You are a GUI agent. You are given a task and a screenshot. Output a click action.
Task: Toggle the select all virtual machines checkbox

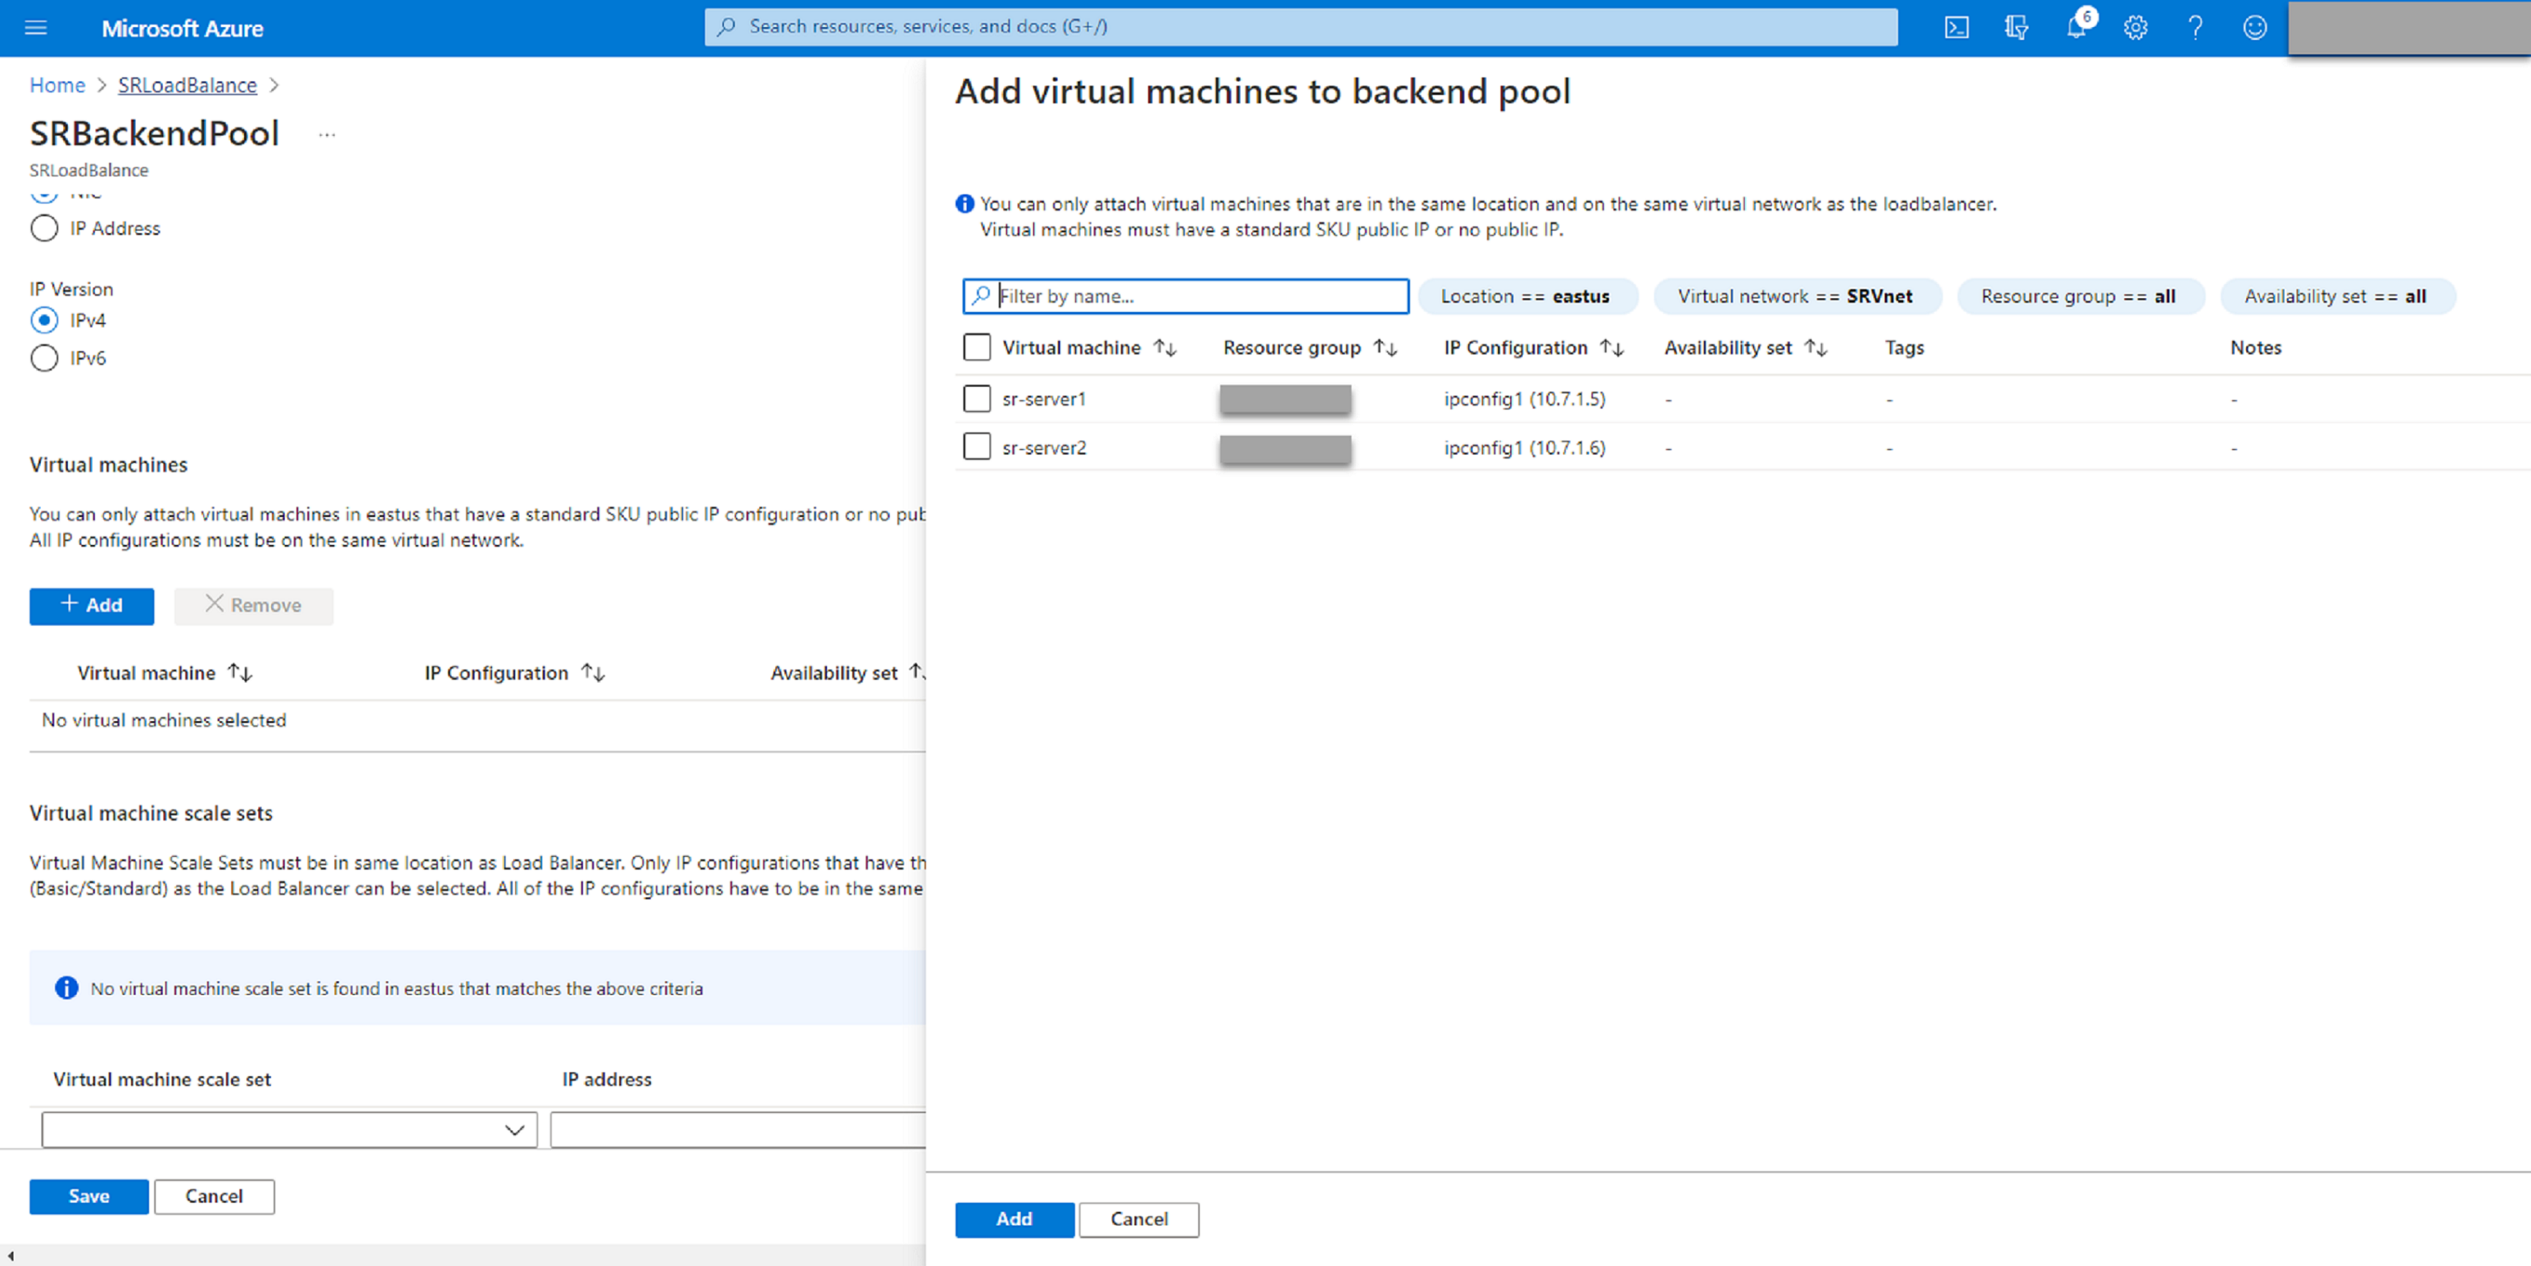(x=976, y=345)
